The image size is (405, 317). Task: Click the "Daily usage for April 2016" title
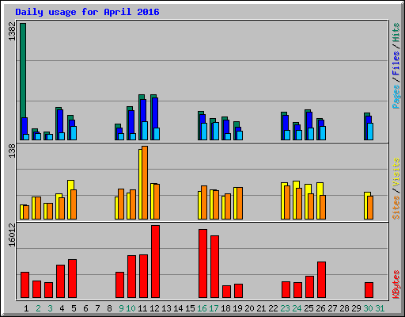coord(87,12)
